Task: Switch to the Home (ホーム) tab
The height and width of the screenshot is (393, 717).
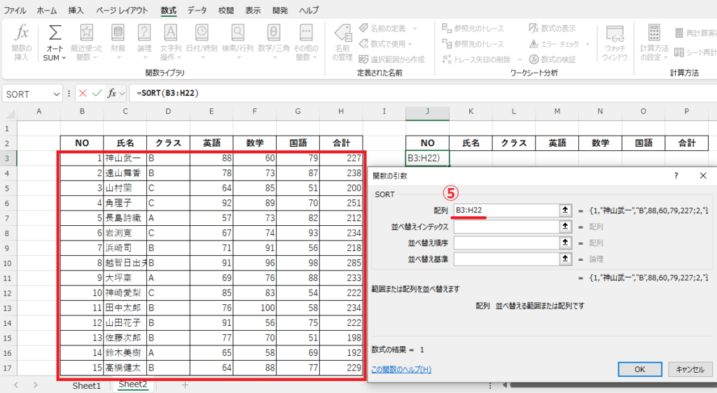Action: 47,10
